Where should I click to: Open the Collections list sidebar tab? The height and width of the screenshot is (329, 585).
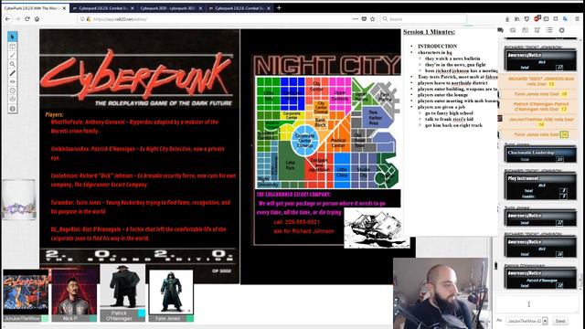(549, 30)
